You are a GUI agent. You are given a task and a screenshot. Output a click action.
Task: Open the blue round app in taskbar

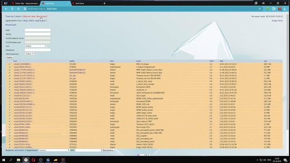[x=48, y=160]
